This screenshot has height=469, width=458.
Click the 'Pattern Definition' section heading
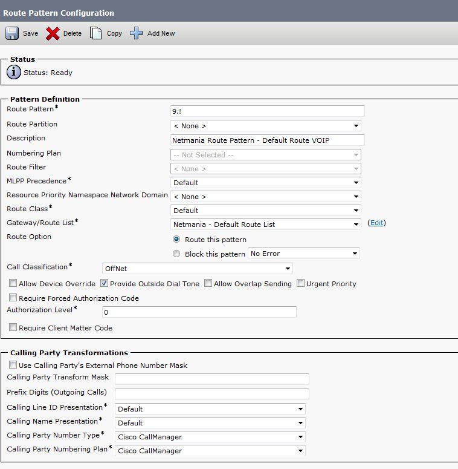point(45,99)
